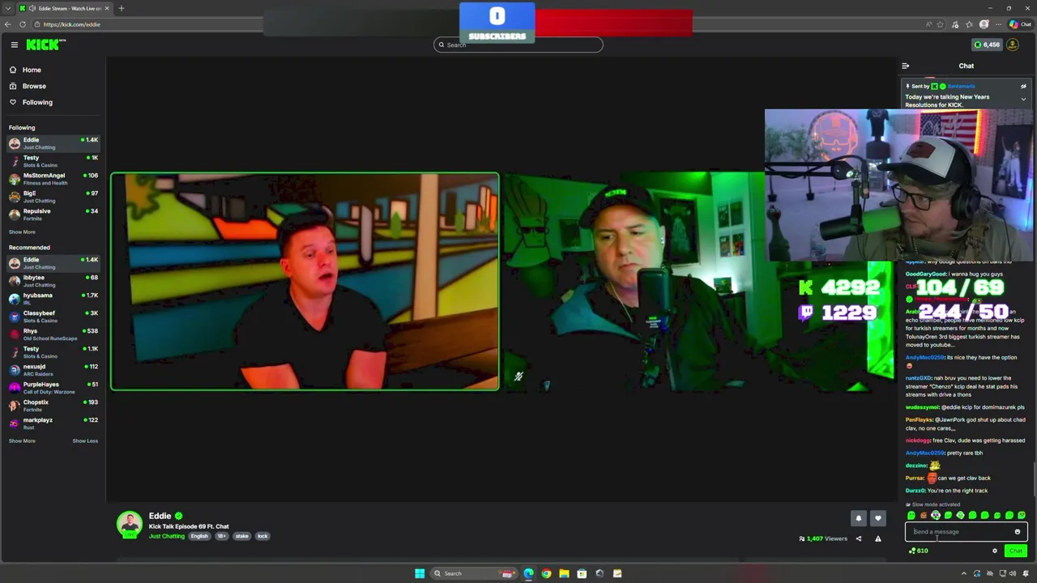Select the white-haired sunglasses quick emote
Screen dimensions: 1037x583
click(936, 515)
